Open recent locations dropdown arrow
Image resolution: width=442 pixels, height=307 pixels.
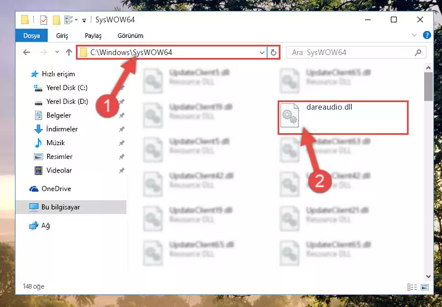[57, 52]
